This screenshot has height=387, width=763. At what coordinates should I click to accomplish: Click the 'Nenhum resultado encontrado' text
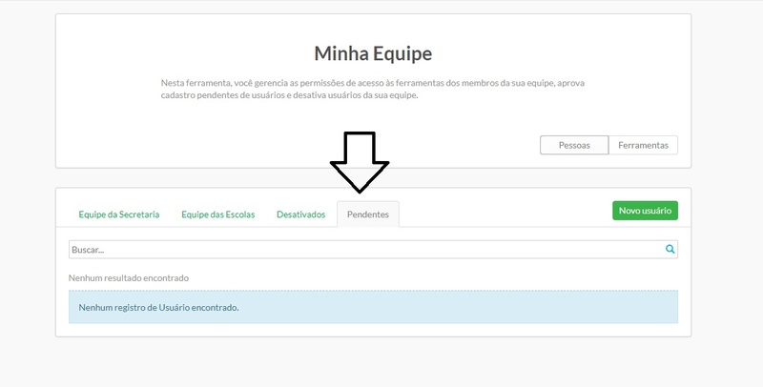pos(129,277)
